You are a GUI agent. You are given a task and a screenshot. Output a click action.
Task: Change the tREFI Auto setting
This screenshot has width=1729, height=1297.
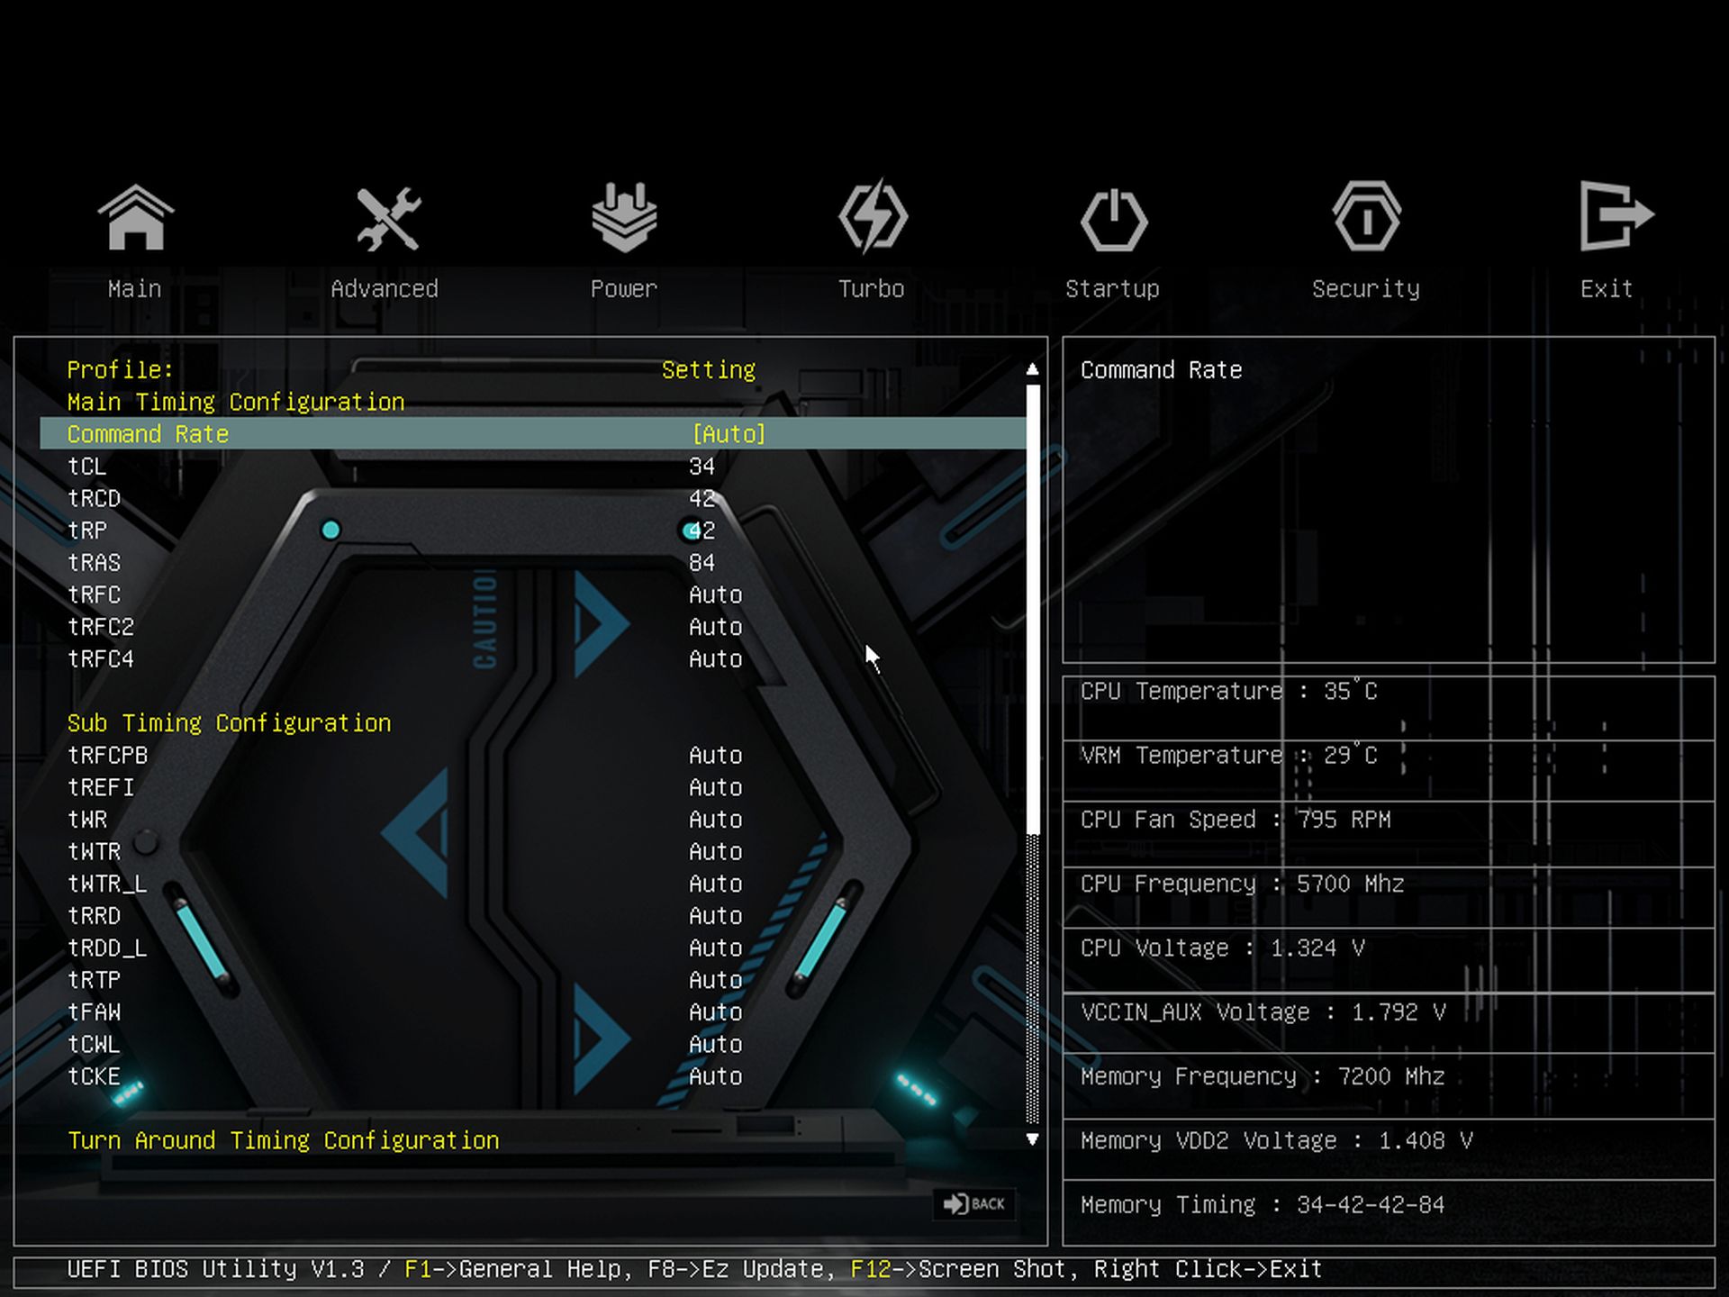click(715, 788)
